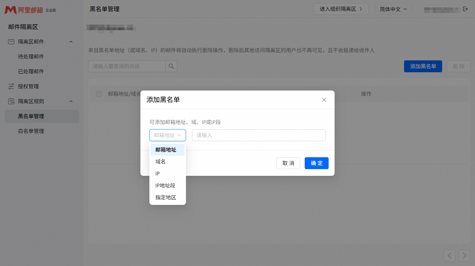
Task: Go to previous page arrow
Action: point(450,256)
